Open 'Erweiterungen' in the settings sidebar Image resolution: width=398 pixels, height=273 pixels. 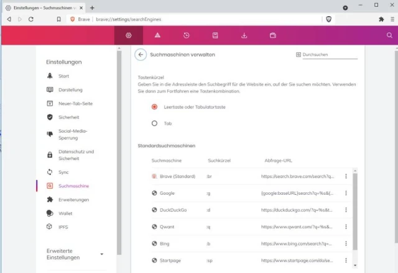pos(73,200)
